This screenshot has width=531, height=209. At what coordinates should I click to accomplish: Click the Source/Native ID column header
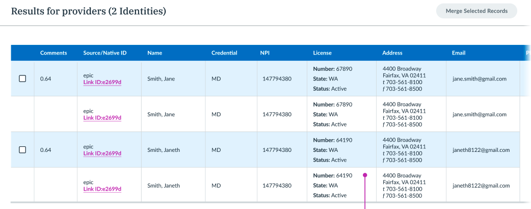(104, 53)
